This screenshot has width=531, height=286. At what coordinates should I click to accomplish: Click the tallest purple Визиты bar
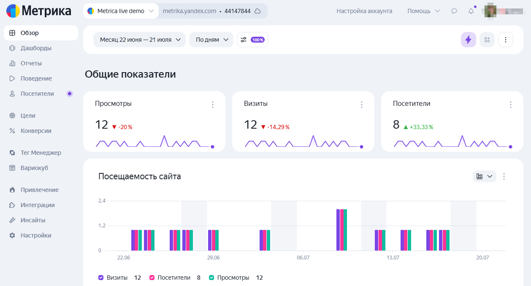click(x=338, y=230)
